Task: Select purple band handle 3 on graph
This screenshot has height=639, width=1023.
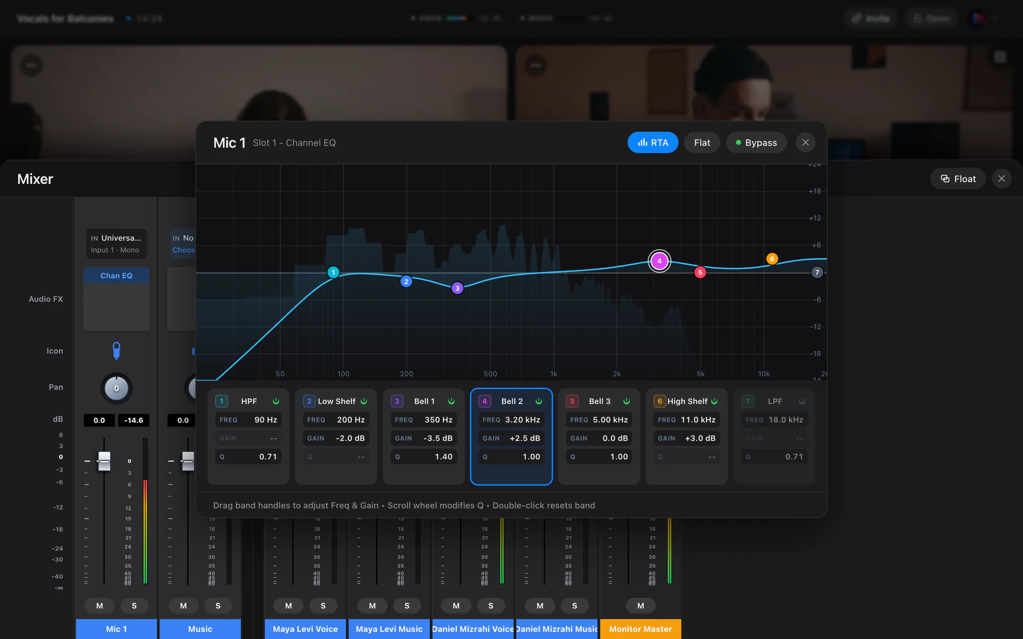Action: pyautogui.click(x=457, y=288)
